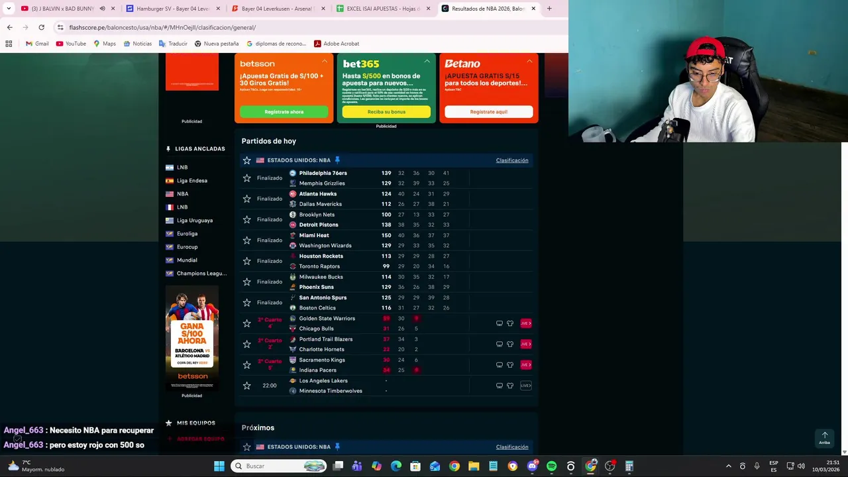Open YouTube bookmark
848x477 pixels.
tap(71, 44)
